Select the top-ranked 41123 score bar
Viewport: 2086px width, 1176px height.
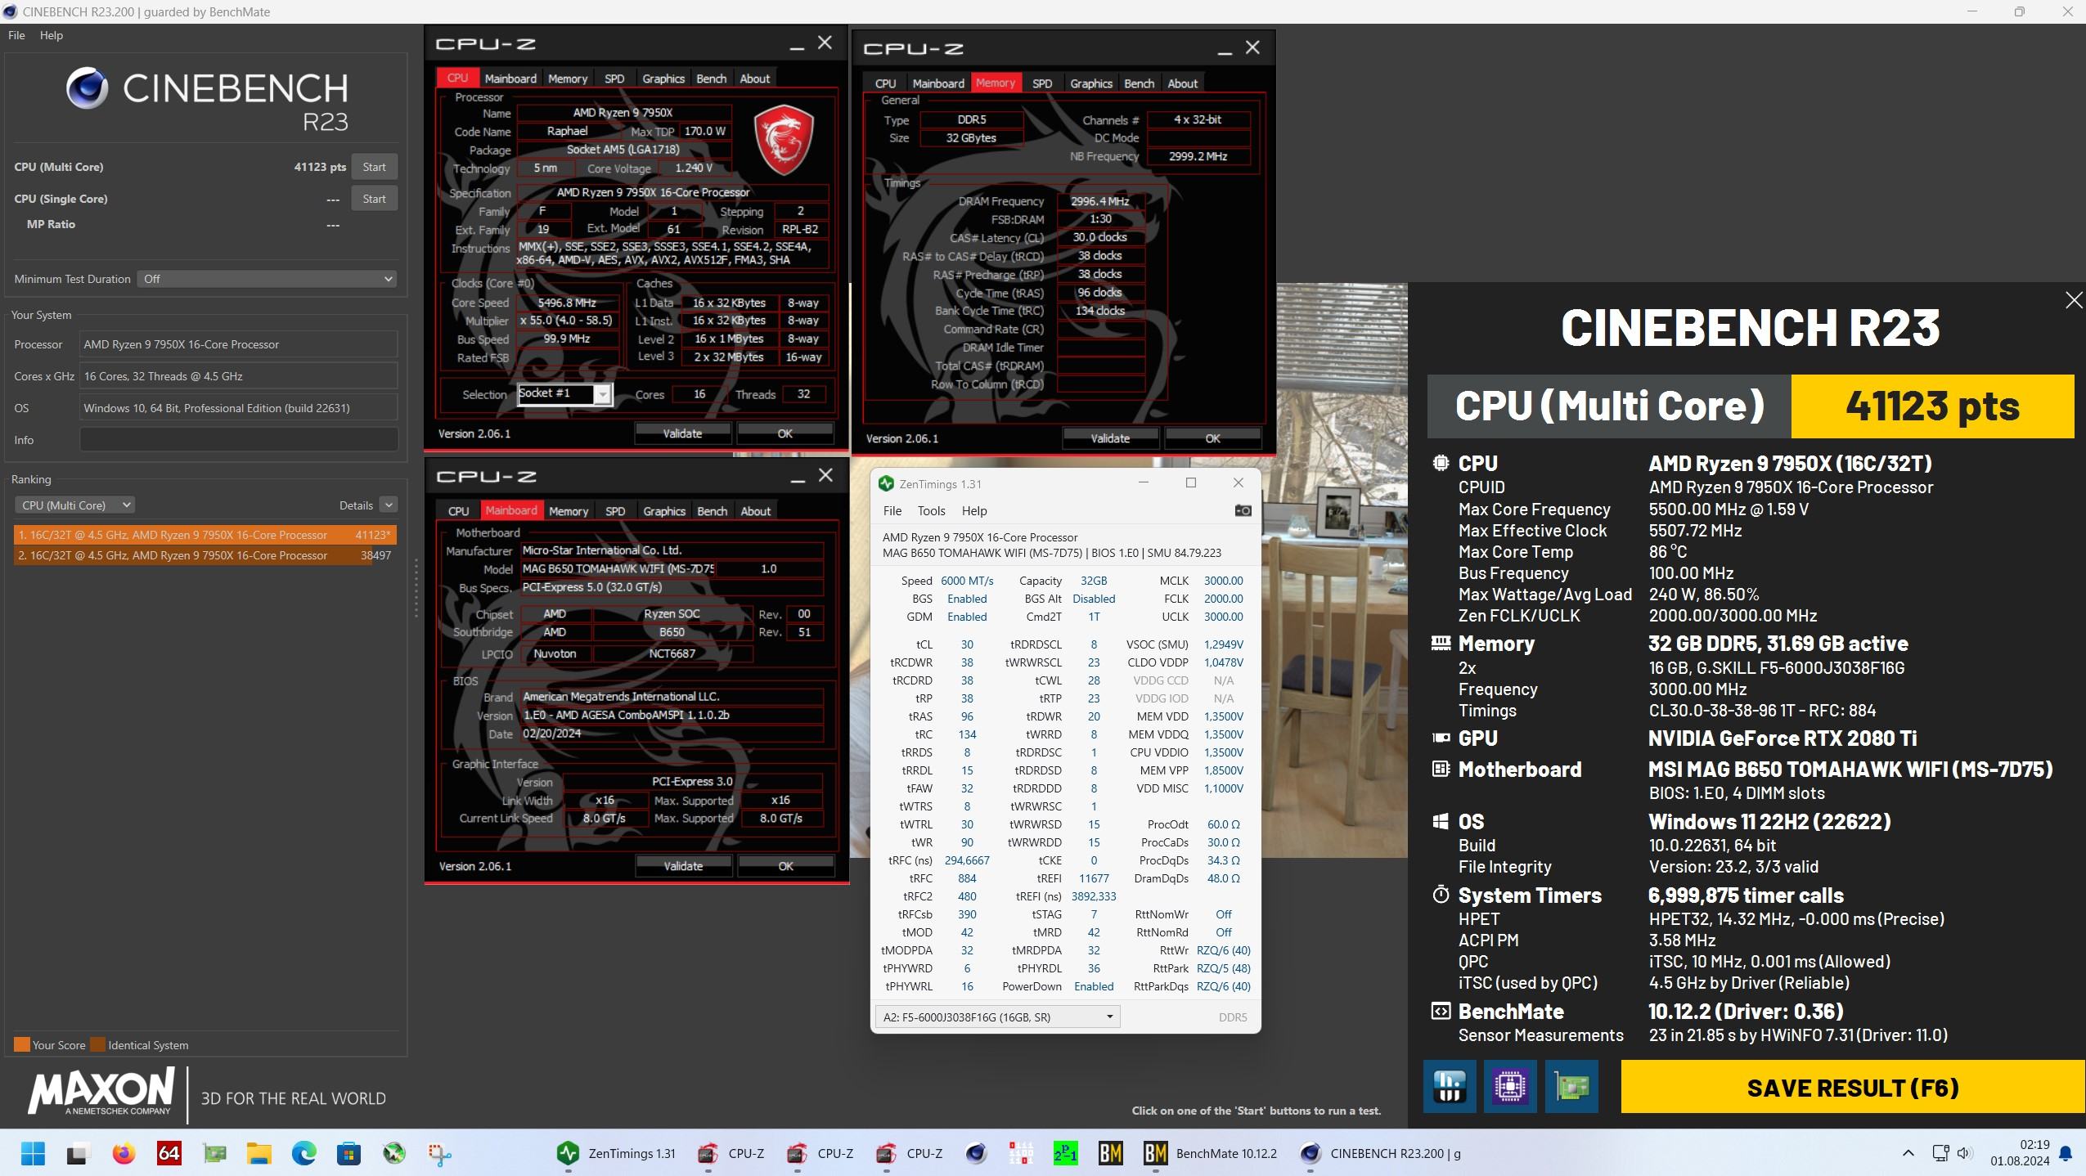pyautogui.click(x=205, y=535)
